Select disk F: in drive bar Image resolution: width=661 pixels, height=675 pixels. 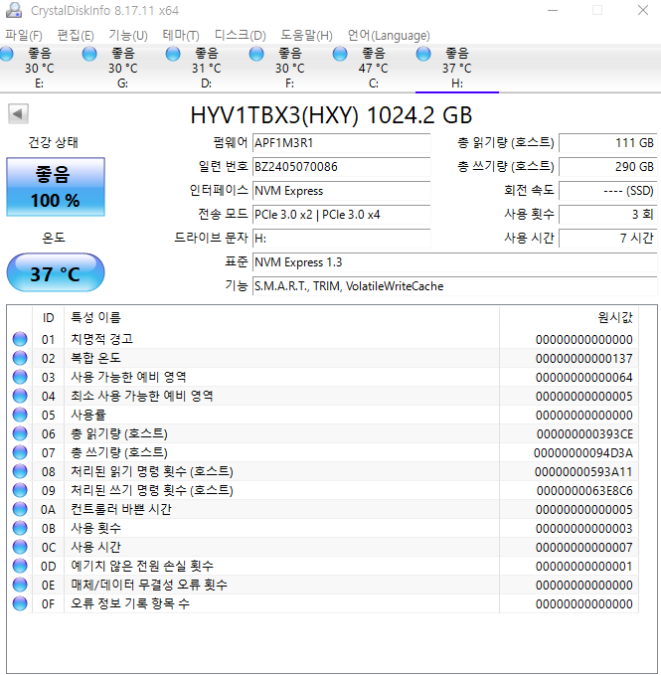click(x=289, y=68)
